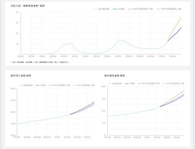Click the footnote text below hospitalization chart

40,62
